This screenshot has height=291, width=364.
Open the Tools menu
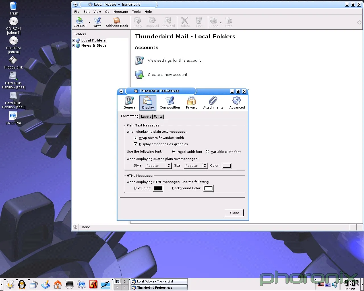[x=136, y=12]
